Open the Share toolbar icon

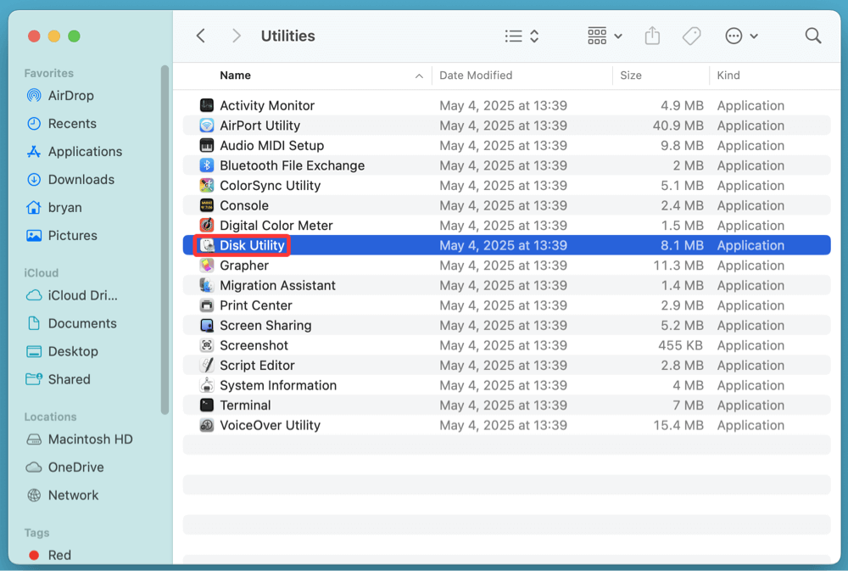652,36
